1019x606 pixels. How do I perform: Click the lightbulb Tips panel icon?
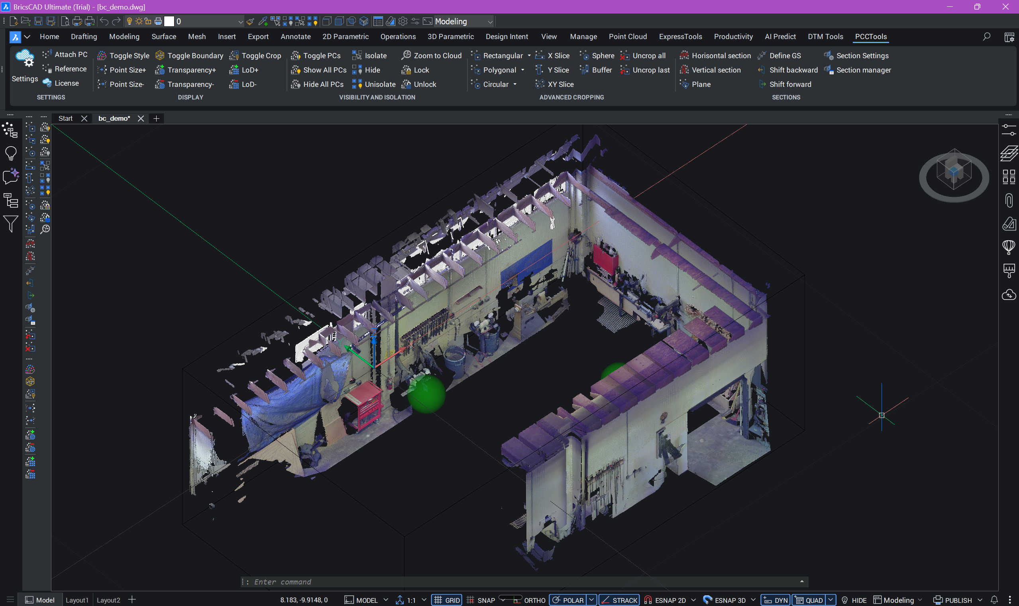pos(11,153)
